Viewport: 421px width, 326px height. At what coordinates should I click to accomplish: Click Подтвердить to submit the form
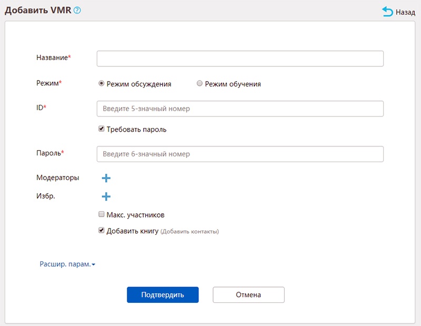point(163,294)
